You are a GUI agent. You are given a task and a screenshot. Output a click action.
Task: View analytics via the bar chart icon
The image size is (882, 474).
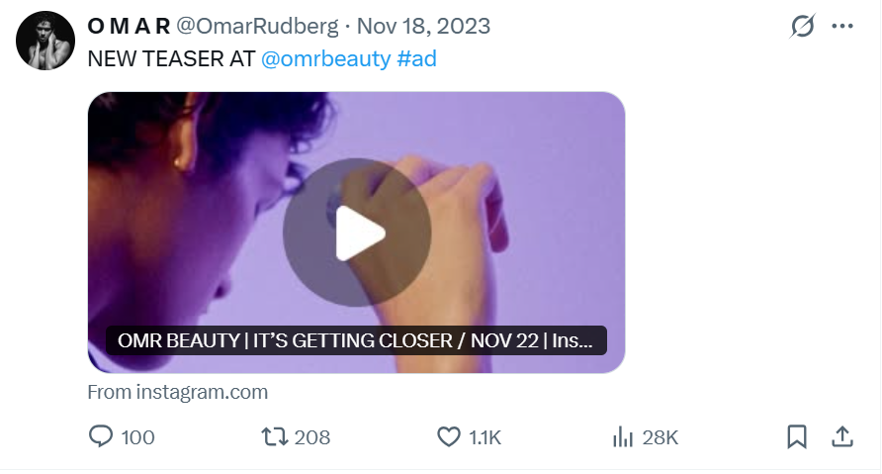[x=623, y=436]
